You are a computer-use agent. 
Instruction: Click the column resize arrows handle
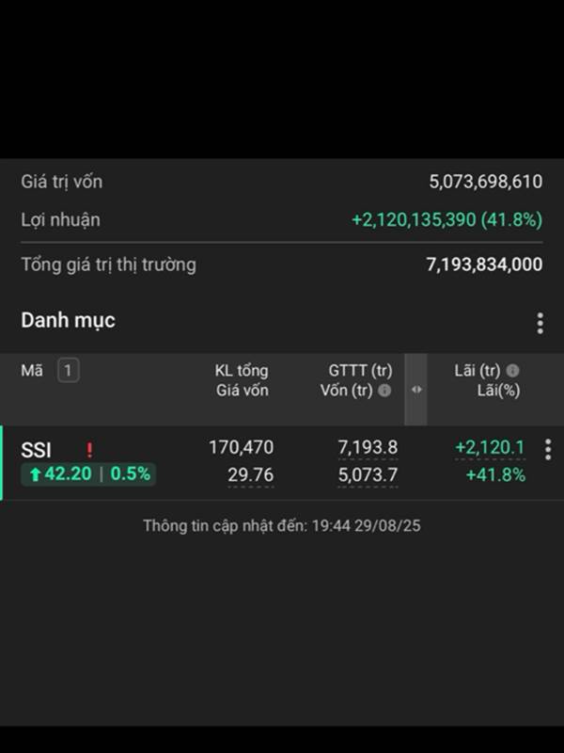coord(416,390)
